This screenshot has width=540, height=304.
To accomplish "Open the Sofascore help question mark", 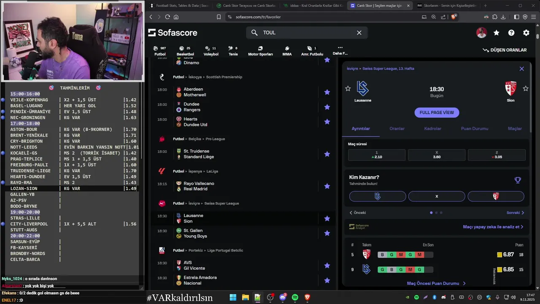I will coord(511,33).
